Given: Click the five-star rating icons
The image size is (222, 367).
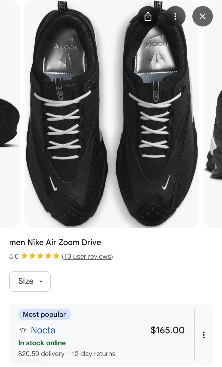Looking at the screenshot, I should click(40, 256).
